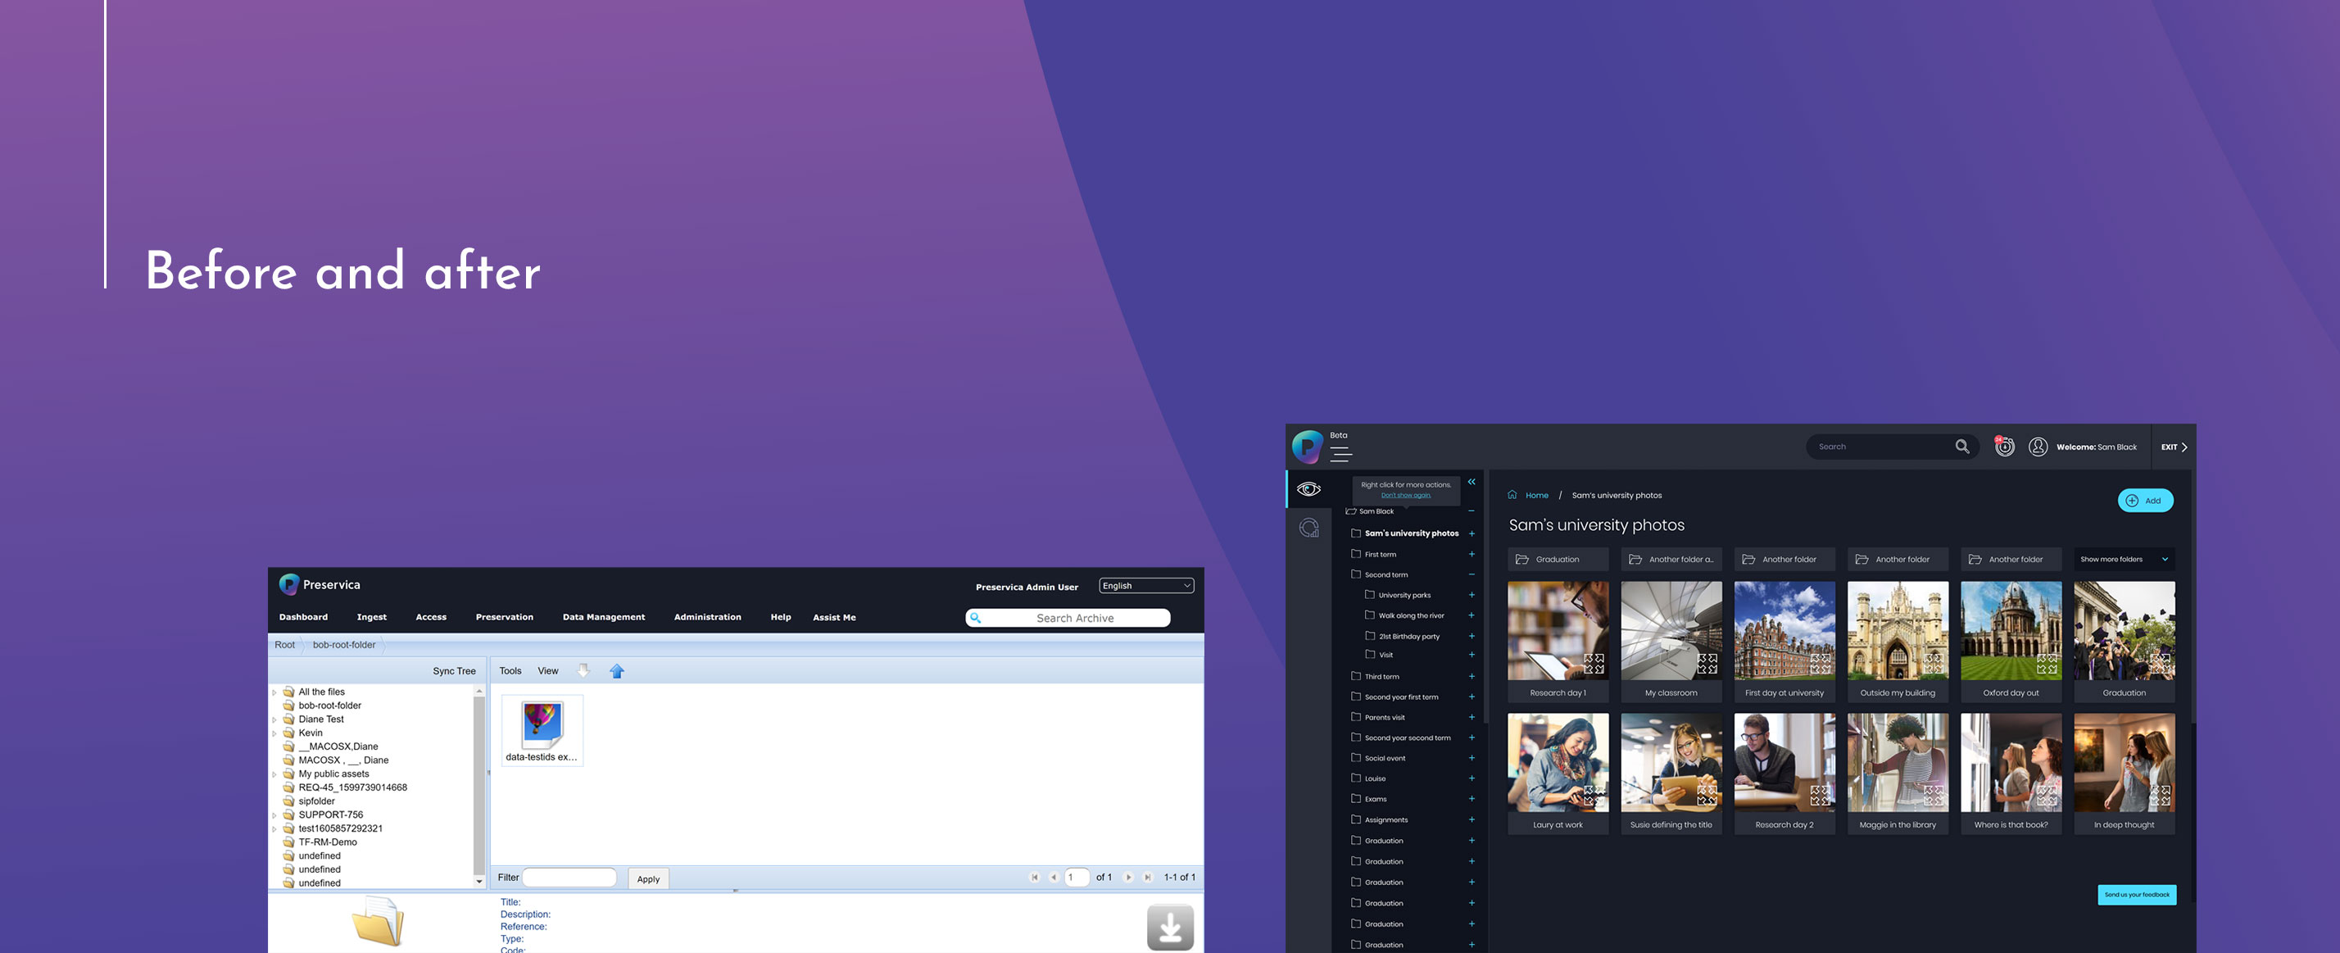
Task: Open the hamburger menu under Beta
Action: pos(1340,453)
